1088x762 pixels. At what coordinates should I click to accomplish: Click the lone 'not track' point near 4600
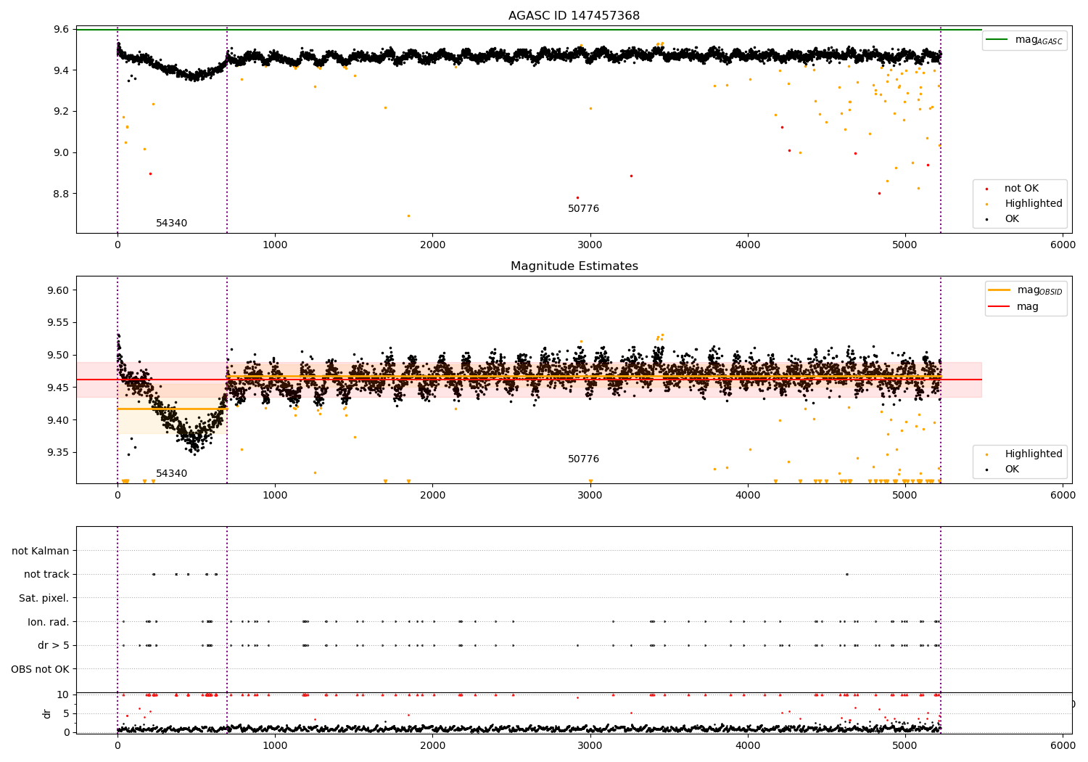(846, 574)
